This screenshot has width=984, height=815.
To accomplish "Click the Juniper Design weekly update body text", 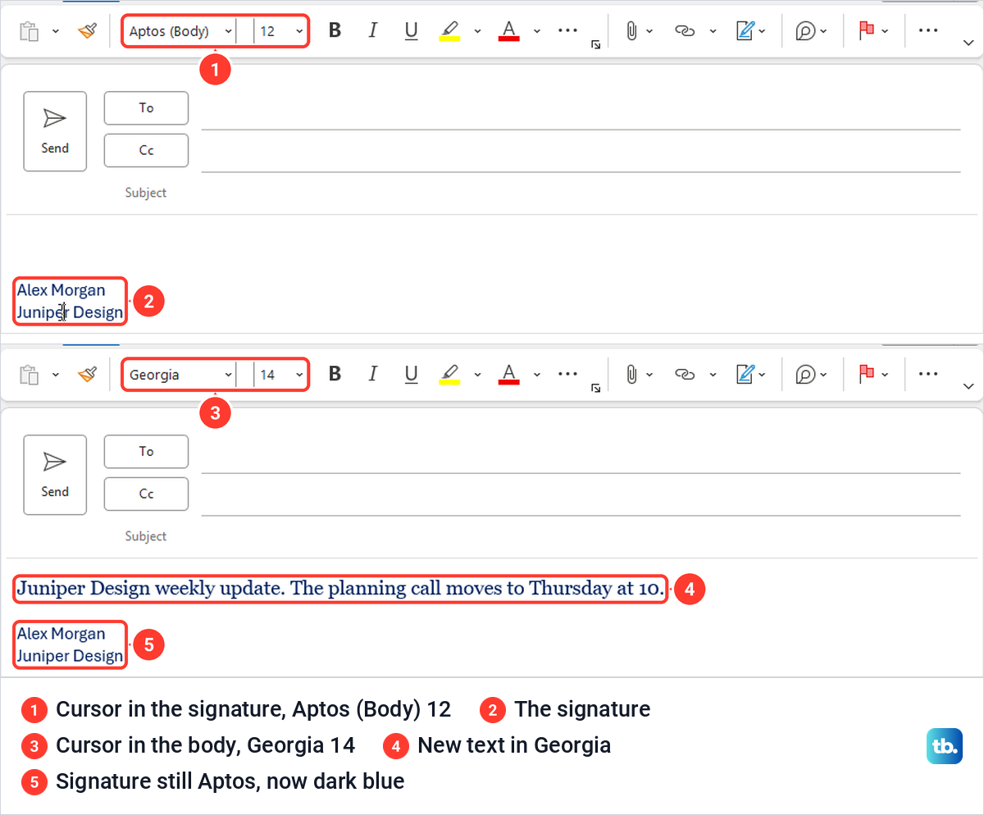I will click(x=340, y=589).
